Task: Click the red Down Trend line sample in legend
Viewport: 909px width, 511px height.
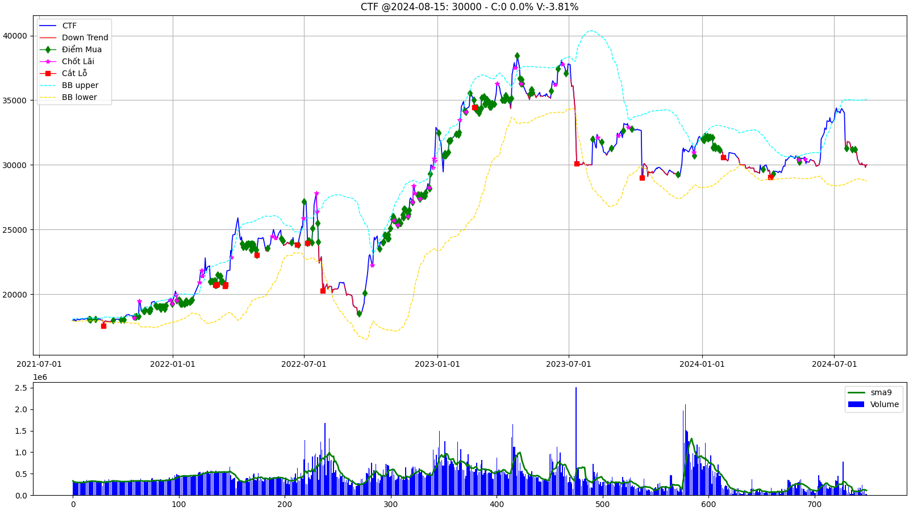Action: [48, 37]
